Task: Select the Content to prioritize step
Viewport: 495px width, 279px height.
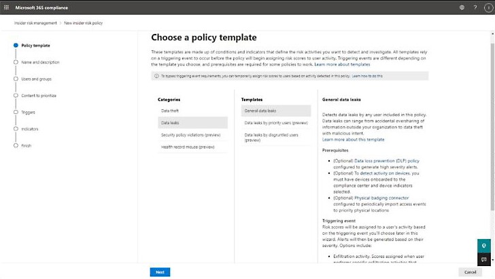Action: pyautogui.click(x=35, y=96)
